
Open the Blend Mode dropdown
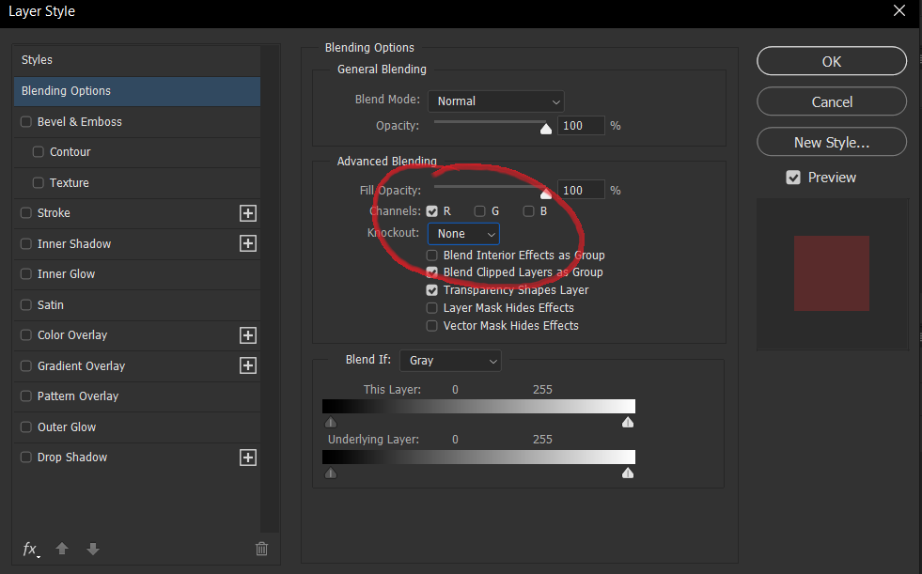point(495,101)
